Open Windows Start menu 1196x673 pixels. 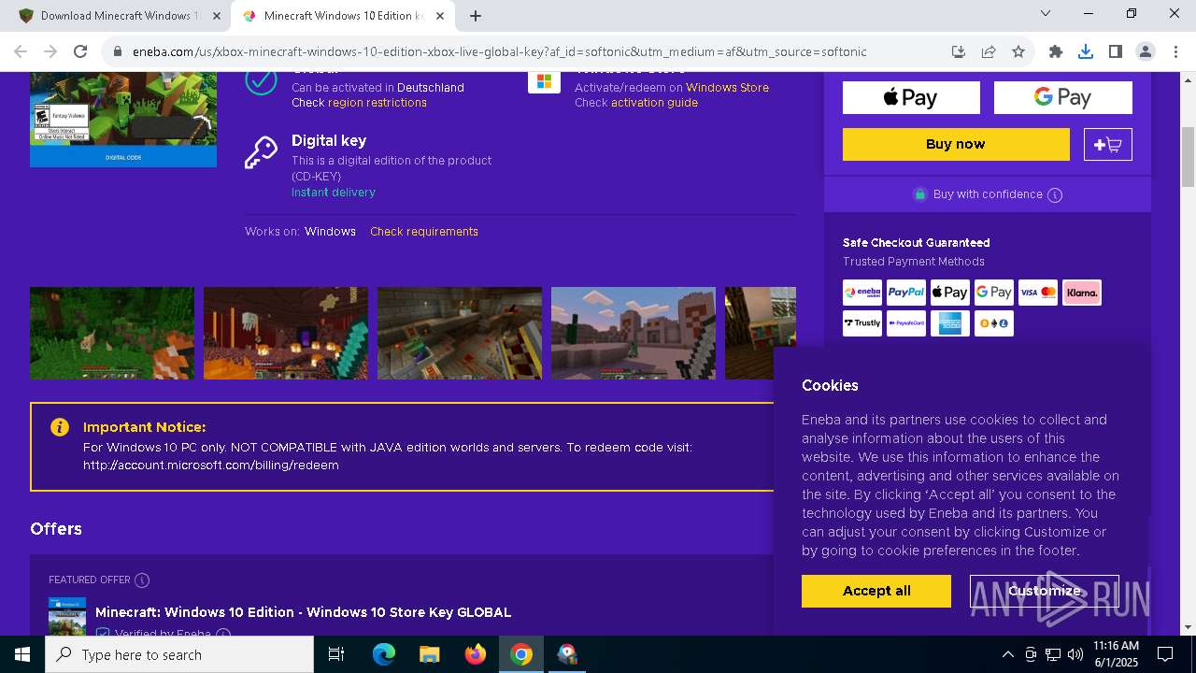pos(22,654)
